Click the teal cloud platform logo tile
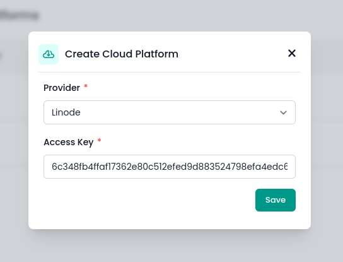The width and height of the screenshot is (343, 262). [49, 54]
